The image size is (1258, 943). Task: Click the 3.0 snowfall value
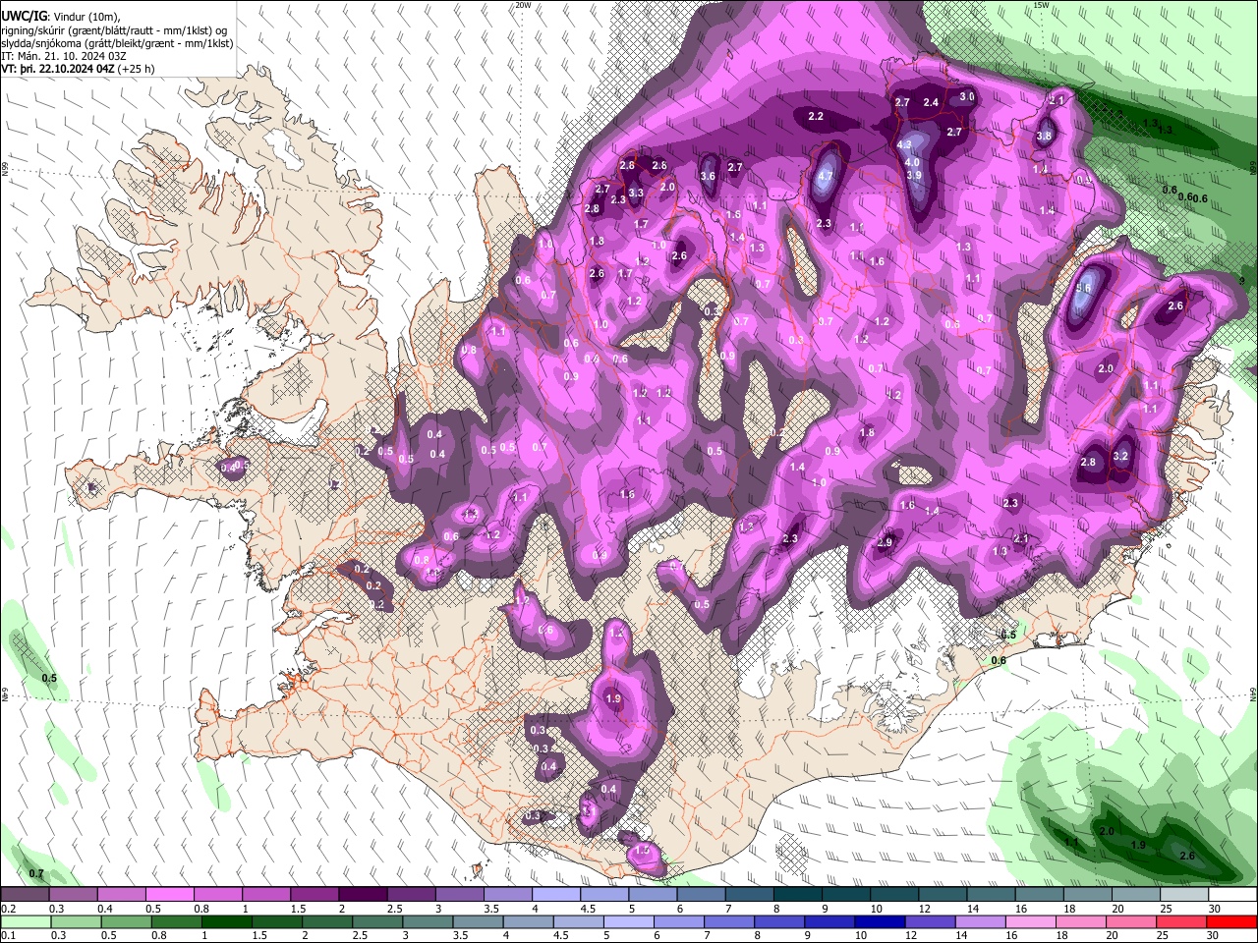pos(967,97)
